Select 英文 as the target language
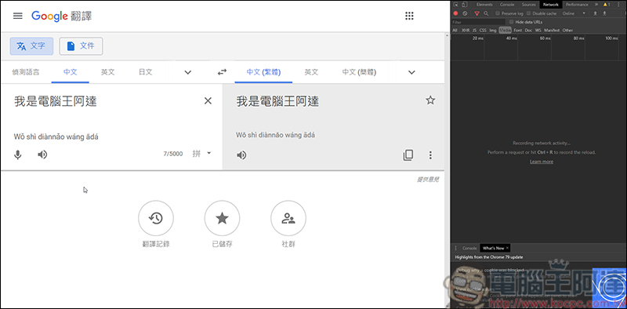 pyautogui.click(x=311, y=72)
